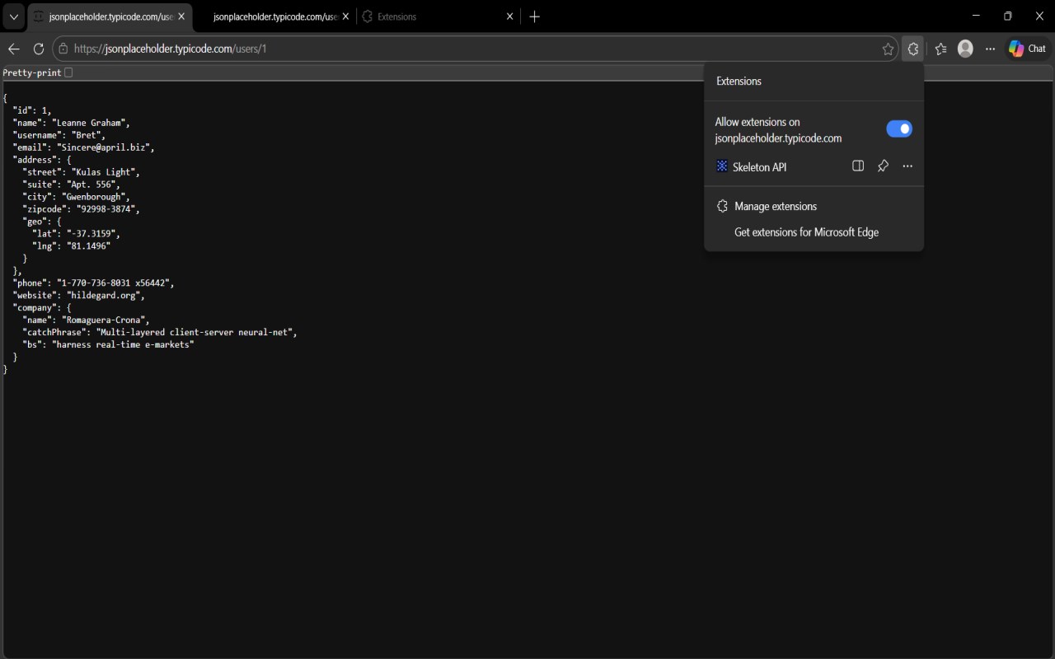Click the Manage extensions gear icon

click(722, 206)
